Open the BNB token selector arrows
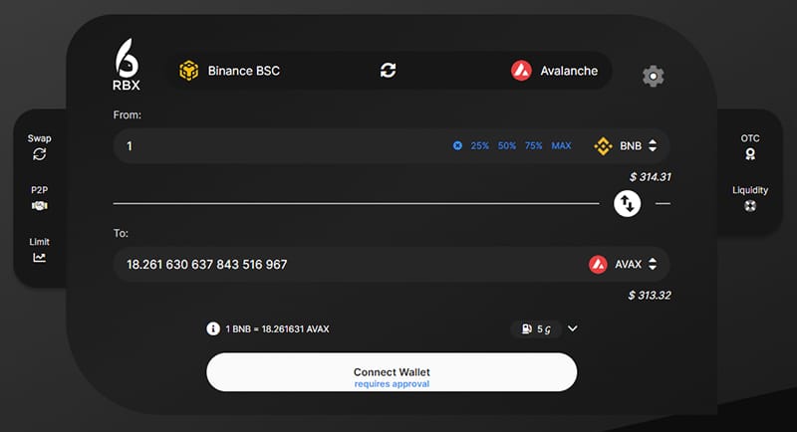Screen dimensions: 797x432 (653, 145)
